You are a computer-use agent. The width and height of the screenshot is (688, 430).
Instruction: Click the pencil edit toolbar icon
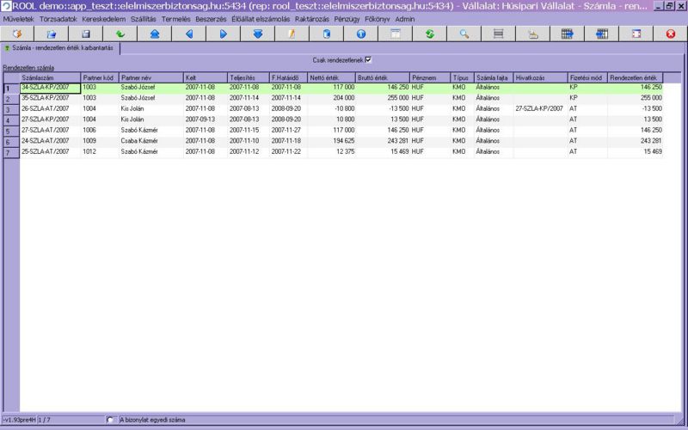(292, 34)
